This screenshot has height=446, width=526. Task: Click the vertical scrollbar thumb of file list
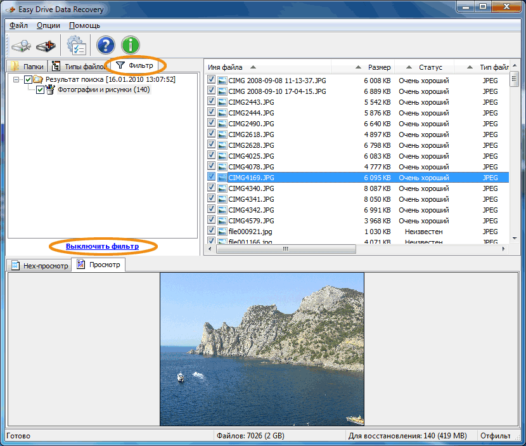pyautogui.click(x=514, y=79)
